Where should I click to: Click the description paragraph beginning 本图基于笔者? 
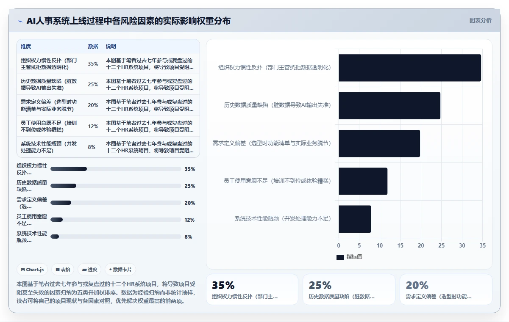point(106,292)
